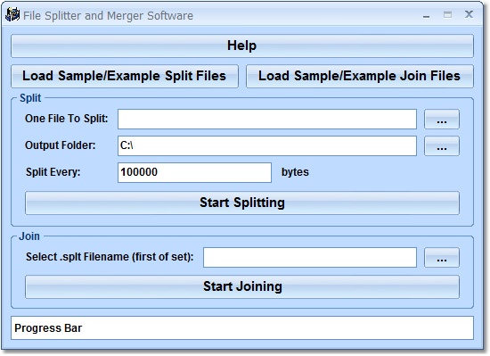This screenshot has height=356, width=490.
Task: Click the One File To Split field
Action: 267,119
